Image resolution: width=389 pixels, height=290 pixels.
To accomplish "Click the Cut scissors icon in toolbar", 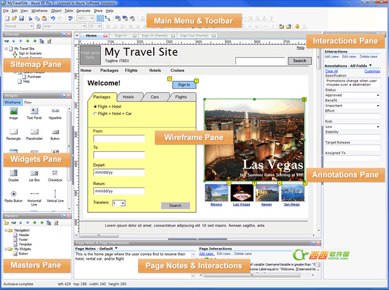I will tap(30, 18).
